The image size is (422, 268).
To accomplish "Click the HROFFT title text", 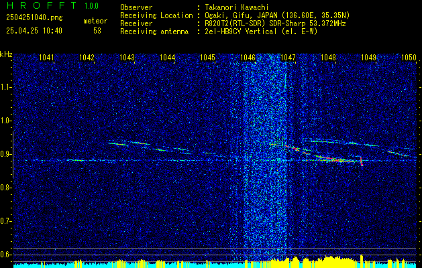I will pyautogui.click(x=41, y=5).
